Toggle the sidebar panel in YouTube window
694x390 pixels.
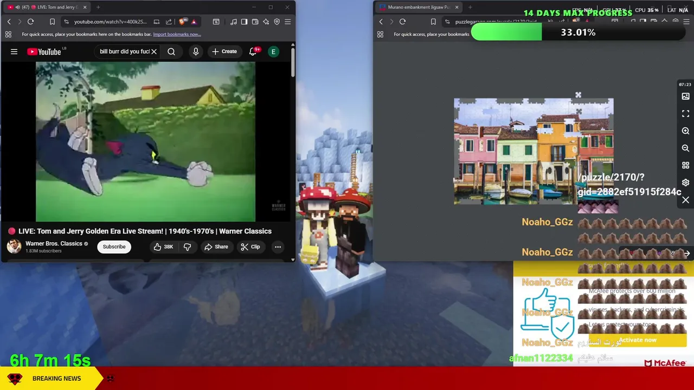[244, 22]
